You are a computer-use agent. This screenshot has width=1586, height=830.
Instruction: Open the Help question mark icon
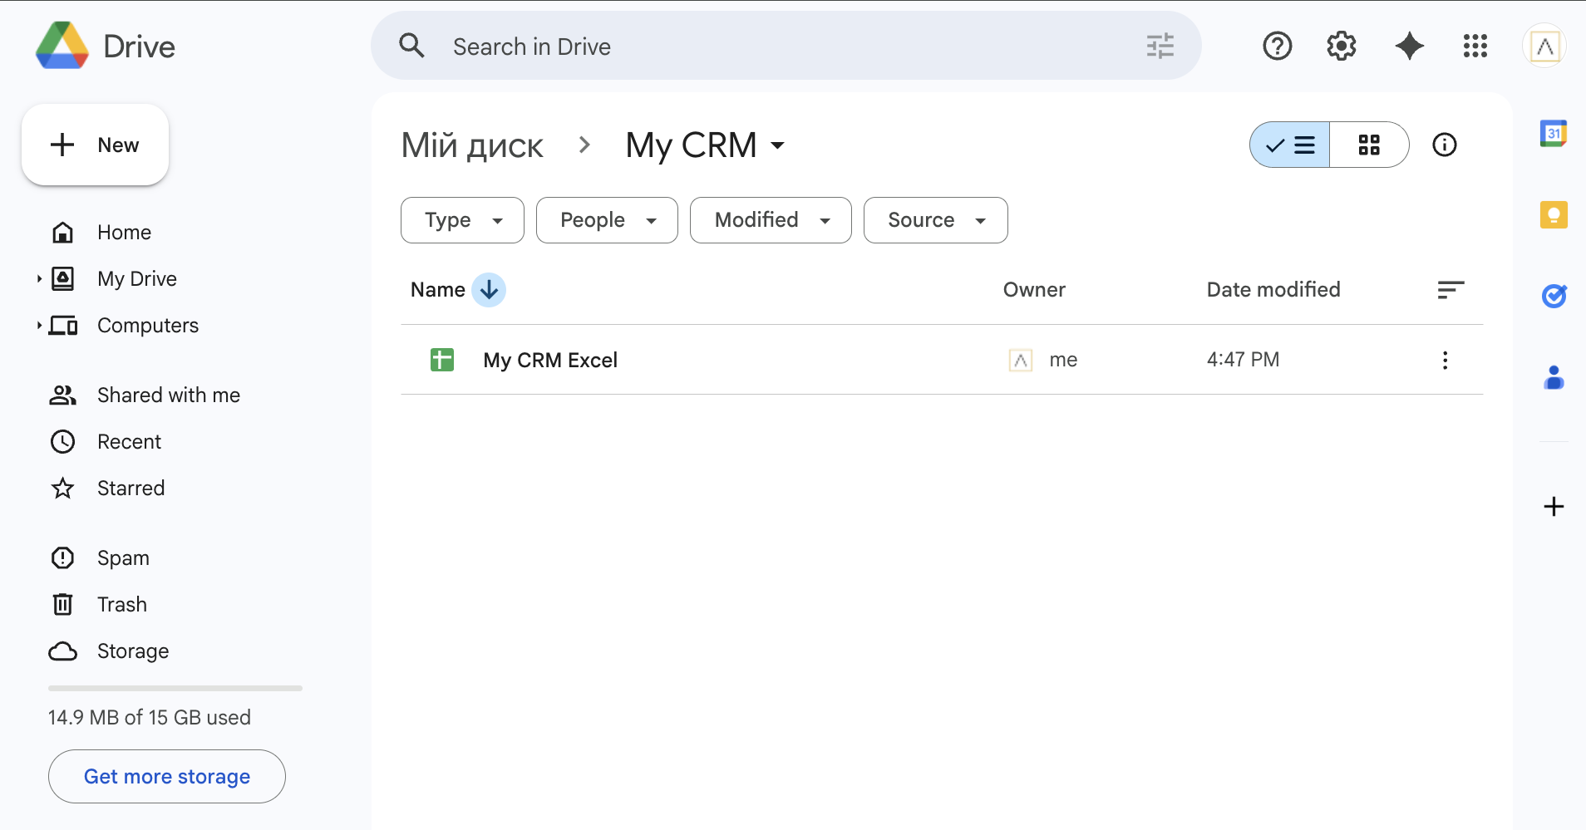[1277, 46]
